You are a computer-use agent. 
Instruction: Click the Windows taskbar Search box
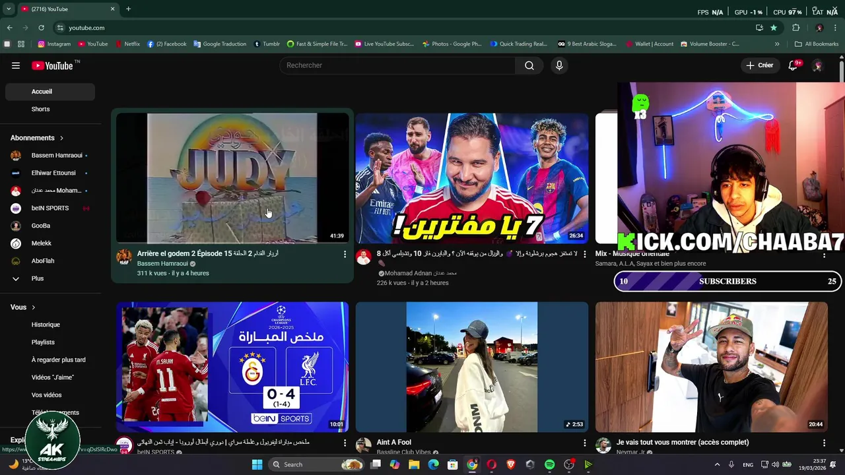point(317,464)
